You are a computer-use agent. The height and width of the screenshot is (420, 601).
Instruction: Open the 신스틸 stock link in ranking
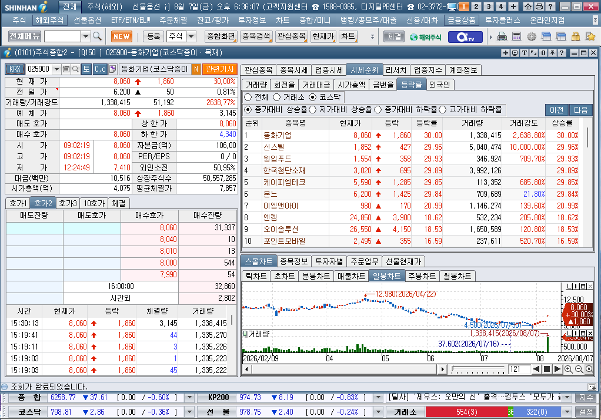pyautogui.click(x=273, y=147)
